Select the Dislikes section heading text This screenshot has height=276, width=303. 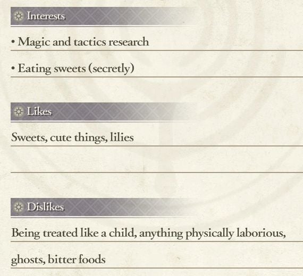pos(45,206)
